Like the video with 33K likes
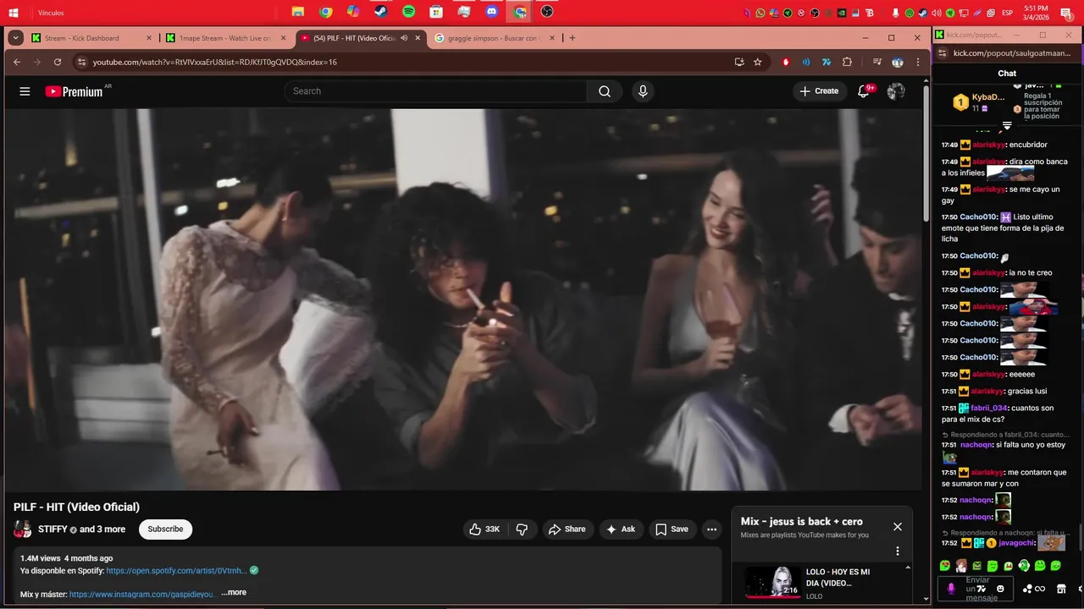 [484, 529]
